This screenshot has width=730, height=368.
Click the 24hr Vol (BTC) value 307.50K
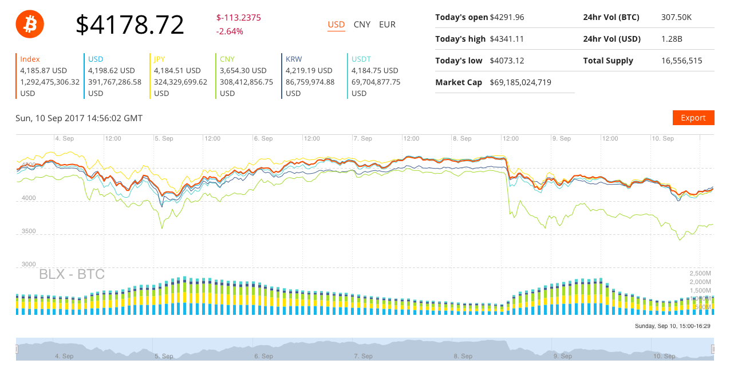[x=676, y=17]
